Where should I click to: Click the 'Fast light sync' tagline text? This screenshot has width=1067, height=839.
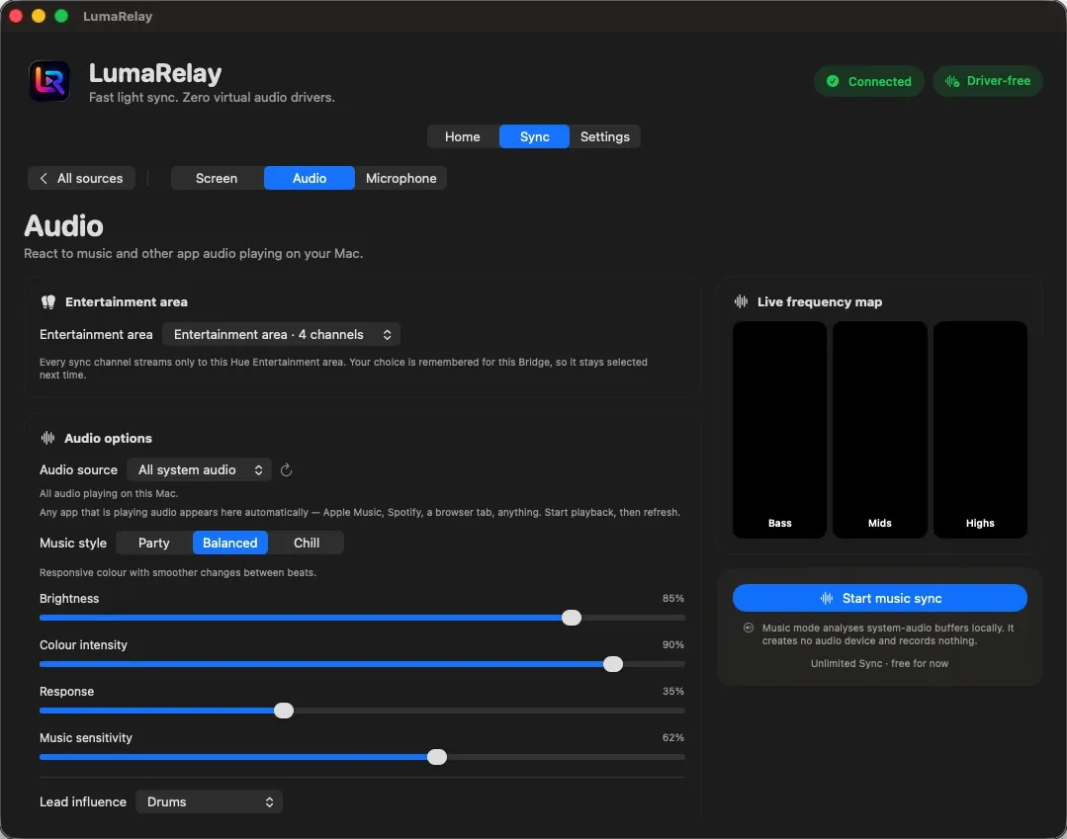click(x=212, y=97)
